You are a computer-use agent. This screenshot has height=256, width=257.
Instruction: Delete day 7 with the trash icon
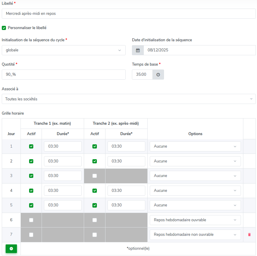coord(249,235)
